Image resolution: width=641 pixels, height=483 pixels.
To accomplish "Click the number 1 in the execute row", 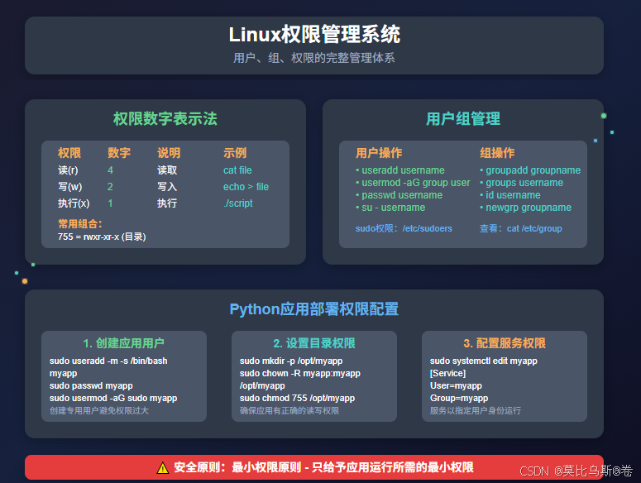I will (x=110, y=203).
